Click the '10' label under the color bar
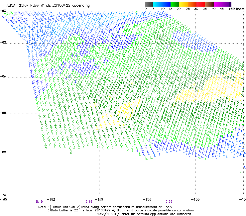 [163, 9]
